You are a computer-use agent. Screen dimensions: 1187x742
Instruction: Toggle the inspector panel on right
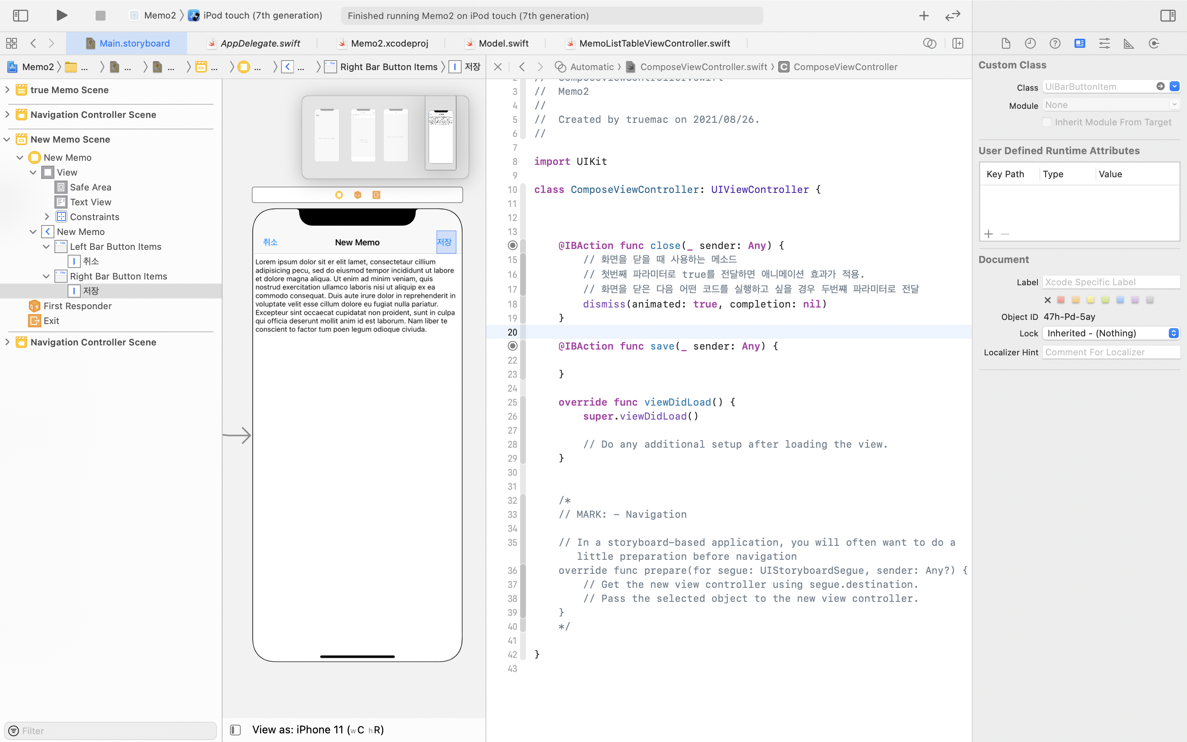[x=1167, y=15]
